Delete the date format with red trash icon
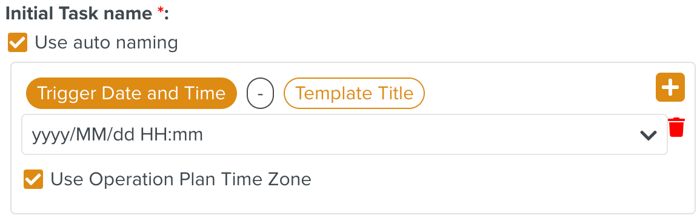This screenshot has width=697, height=224. point(676,127)
